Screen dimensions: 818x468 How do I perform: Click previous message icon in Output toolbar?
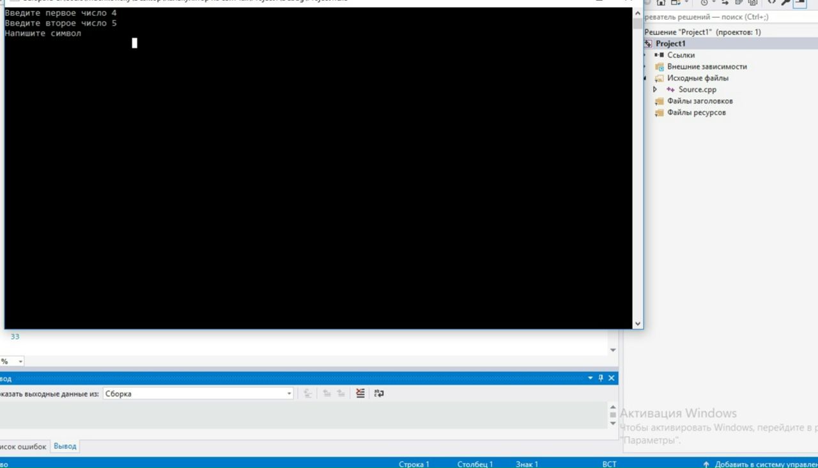pos(327,393)
